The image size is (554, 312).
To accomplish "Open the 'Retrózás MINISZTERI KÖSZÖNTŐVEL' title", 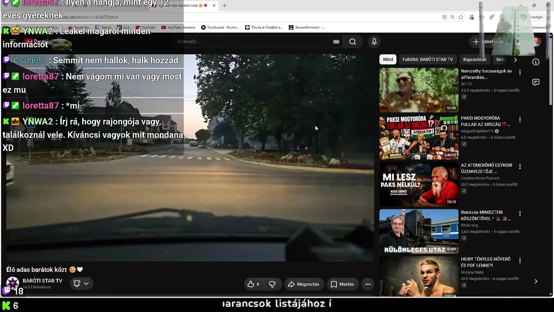I will pyautogui.click(x=486, y=215).
